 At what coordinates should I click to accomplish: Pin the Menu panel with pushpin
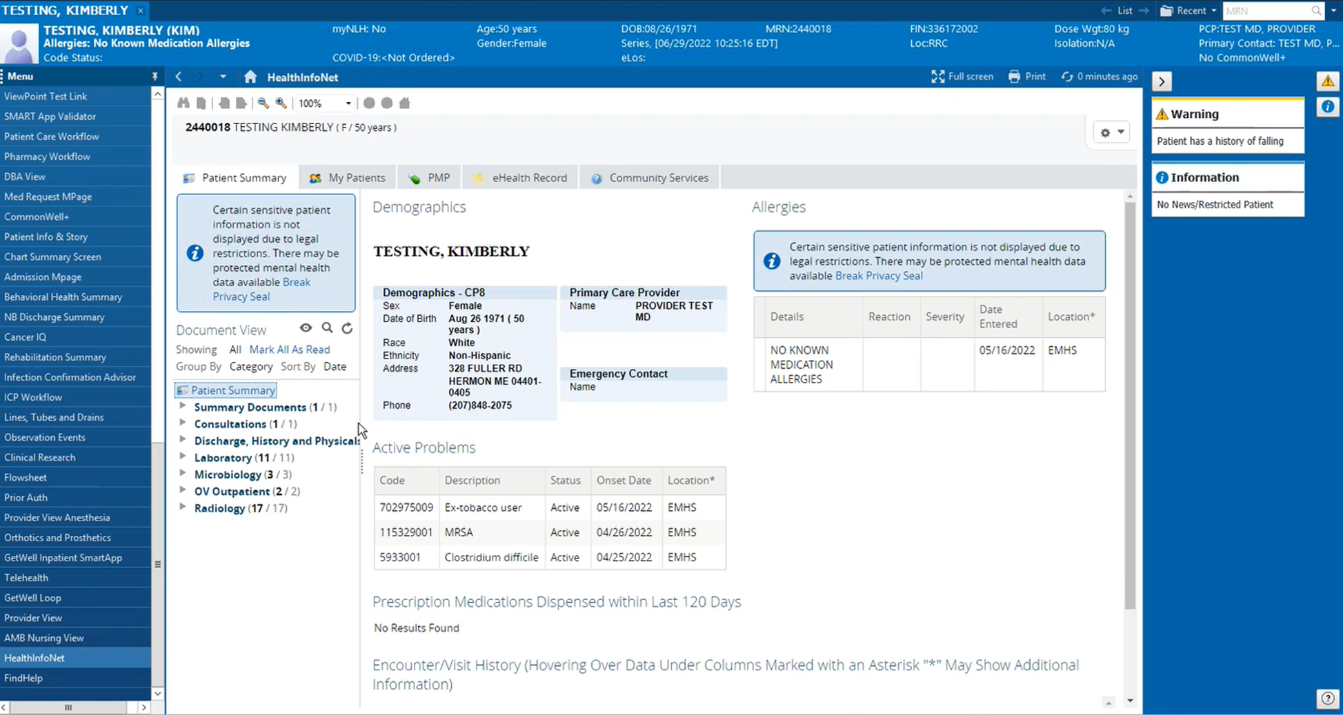tap(155, 77)
